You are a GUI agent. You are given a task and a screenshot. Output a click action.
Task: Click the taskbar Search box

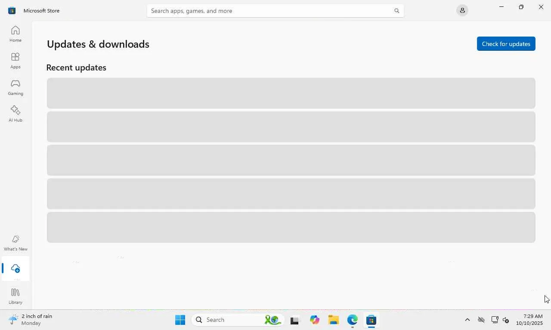(238, 320)
